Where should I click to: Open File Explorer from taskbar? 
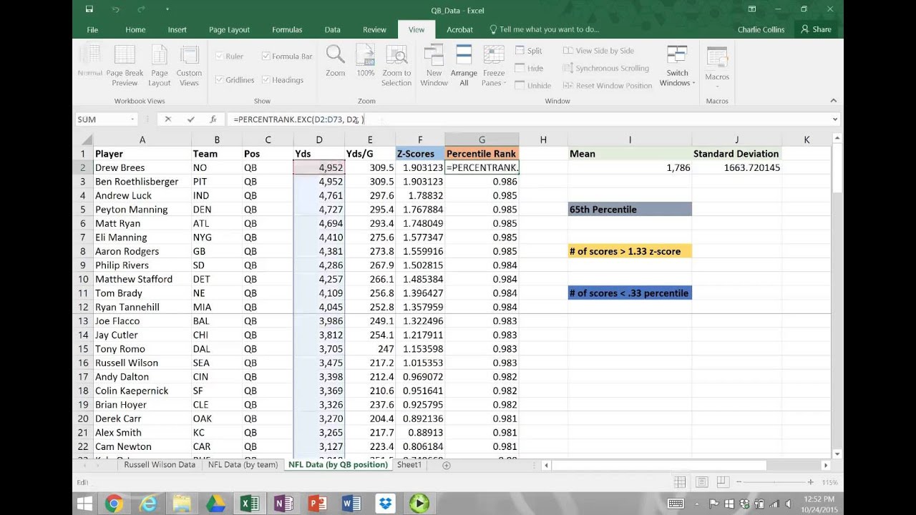tap(182, 504)
